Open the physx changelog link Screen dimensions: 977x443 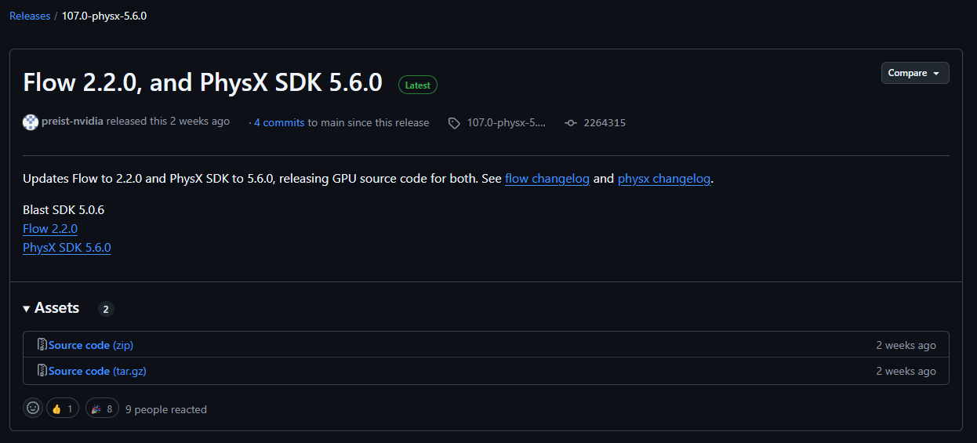click(x=664, y=179)
